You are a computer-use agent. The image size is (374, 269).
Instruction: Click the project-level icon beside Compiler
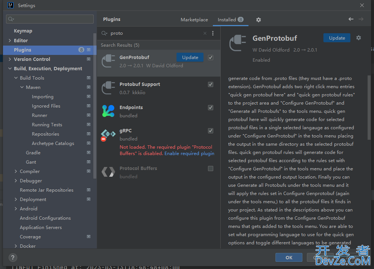89,171
